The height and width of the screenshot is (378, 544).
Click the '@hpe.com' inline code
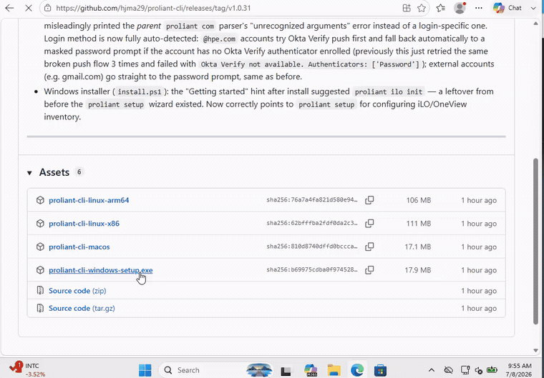tap(219, 39)
